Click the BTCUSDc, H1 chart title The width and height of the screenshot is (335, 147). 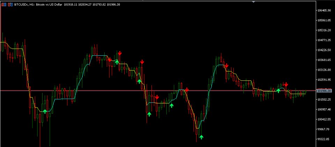pos(24,5)
